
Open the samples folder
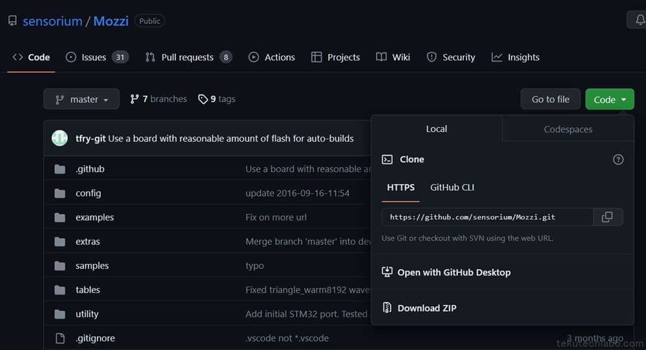click(92, 265)
